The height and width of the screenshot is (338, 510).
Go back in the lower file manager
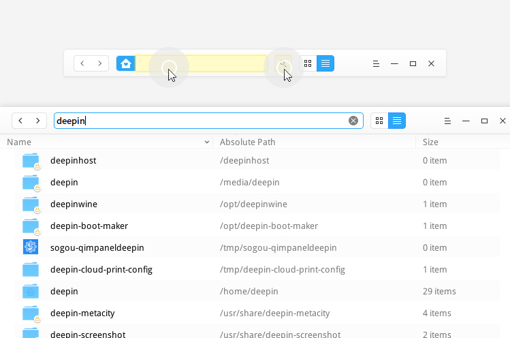coord(20,121)
